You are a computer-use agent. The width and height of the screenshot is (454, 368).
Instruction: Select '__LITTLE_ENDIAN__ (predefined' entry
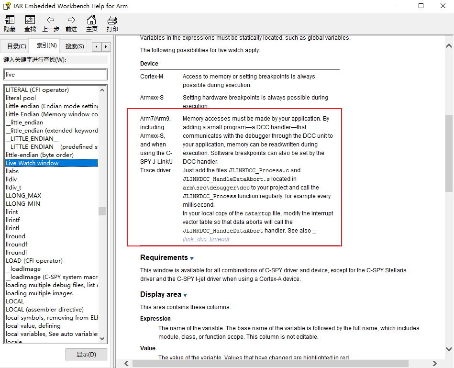tap(52, 147)
